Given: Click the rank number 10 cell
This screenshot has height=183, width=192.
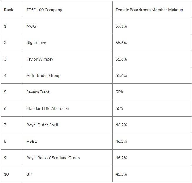Looking at the screenshot, I should click(6, 174).
